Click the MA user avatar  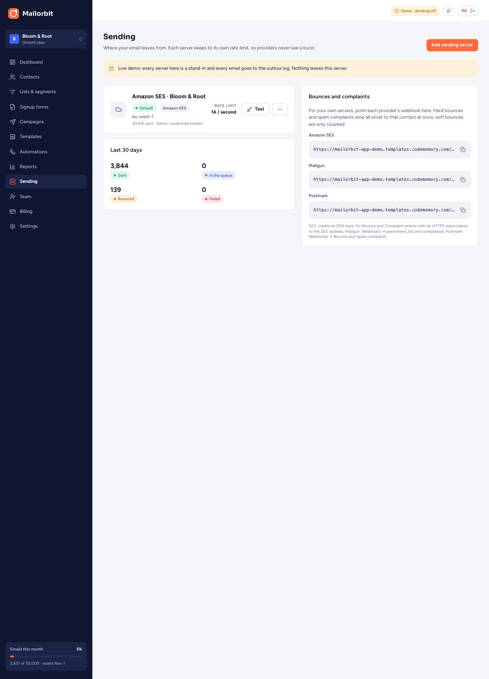pos(464,11)
